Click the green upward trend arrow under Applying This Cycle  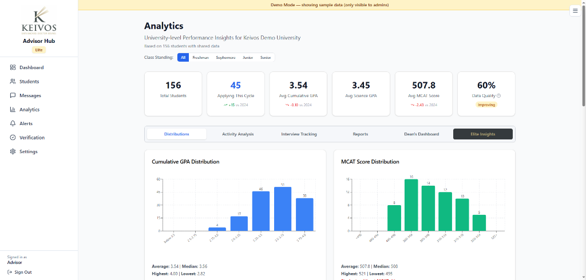[225, 105]
